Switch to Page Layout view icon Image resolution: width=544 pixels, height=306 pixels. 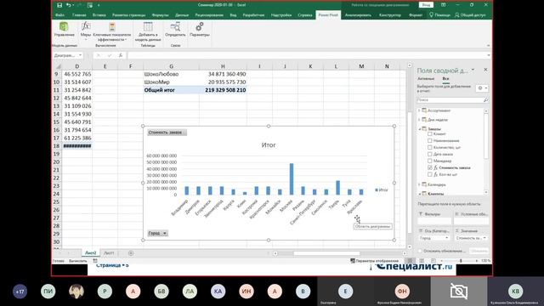pyautogui.click(x=422, y=261)
